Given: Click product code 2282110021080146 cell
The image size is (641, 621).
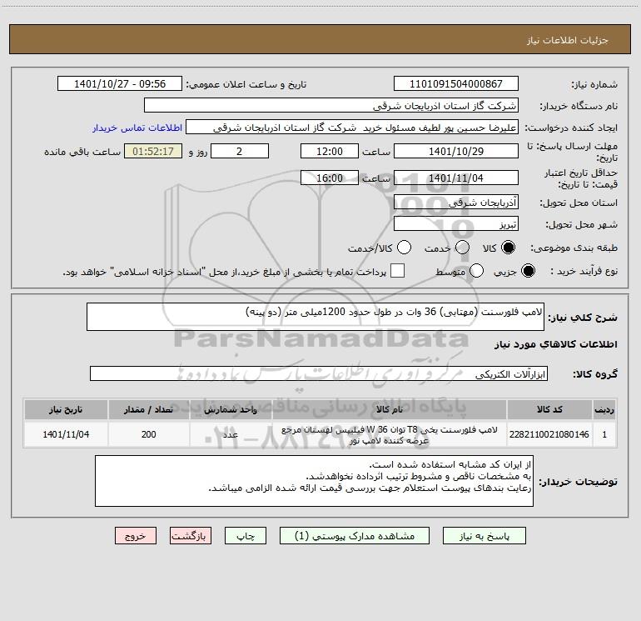Looking at the screenshot, I should (x=549, y=434).
